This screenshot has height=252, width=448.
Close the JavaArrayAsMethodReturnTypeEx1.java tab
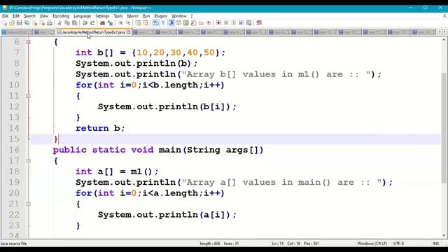pos(129,32)
